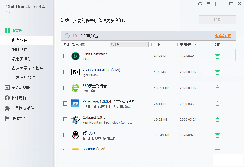Collapse the 所有软件 sidebar section
Viewport: 244px width, 167px height.
[19, 31]
